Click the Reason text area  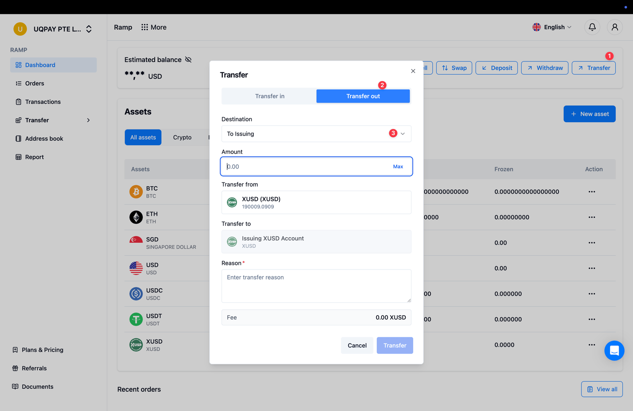[x=316, y=286]
